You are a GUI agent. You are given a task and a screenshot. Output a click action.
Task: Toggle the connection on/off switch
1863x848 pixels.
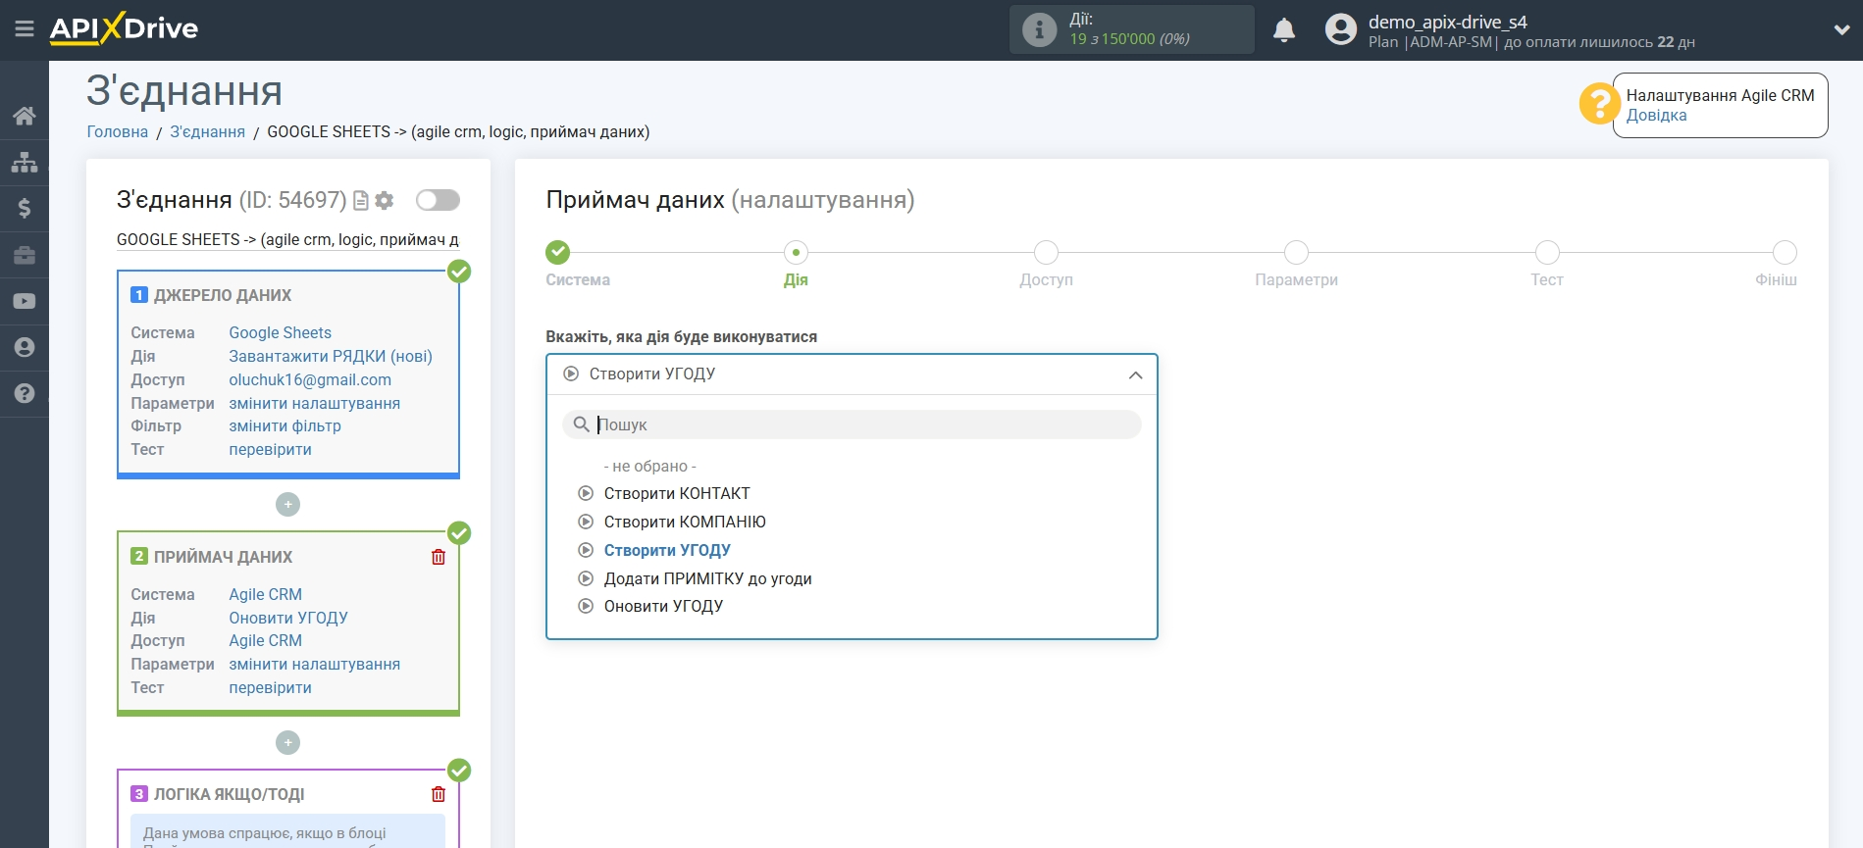[x=438, y=200]
